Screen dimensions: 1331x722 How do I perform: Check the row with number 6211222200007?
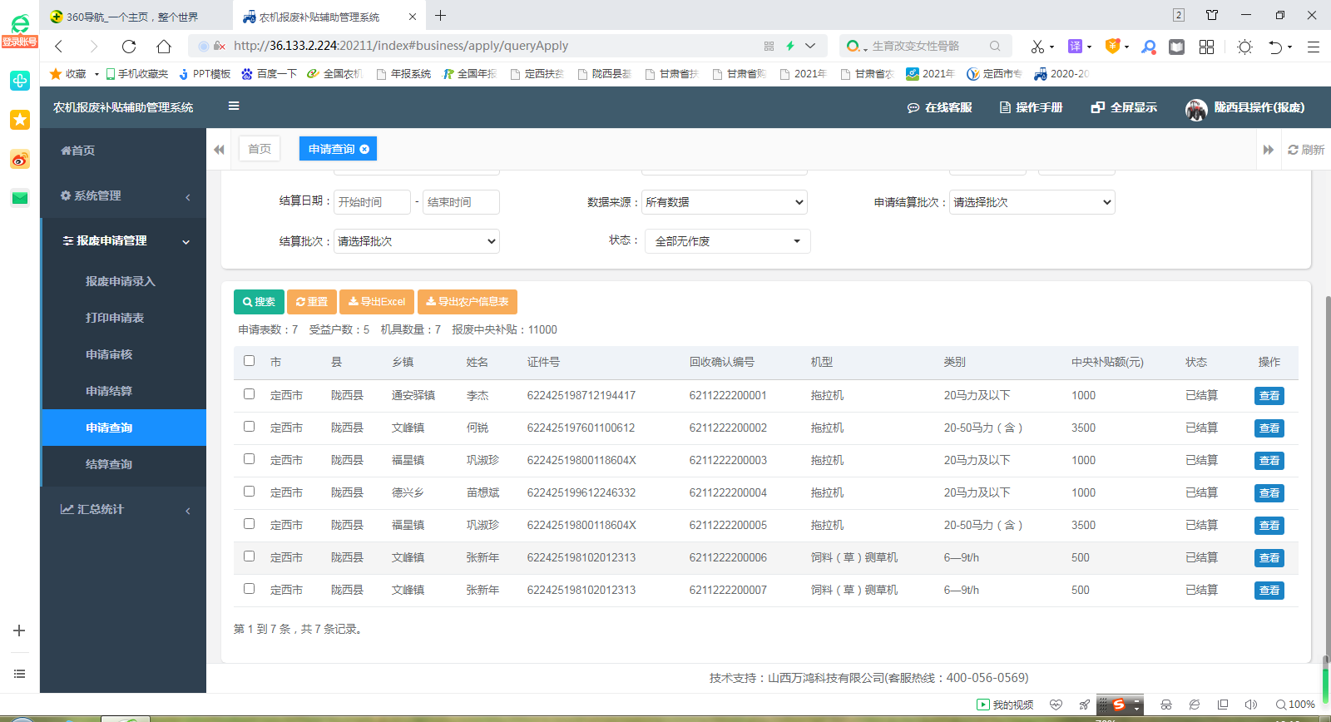point(249,589)
